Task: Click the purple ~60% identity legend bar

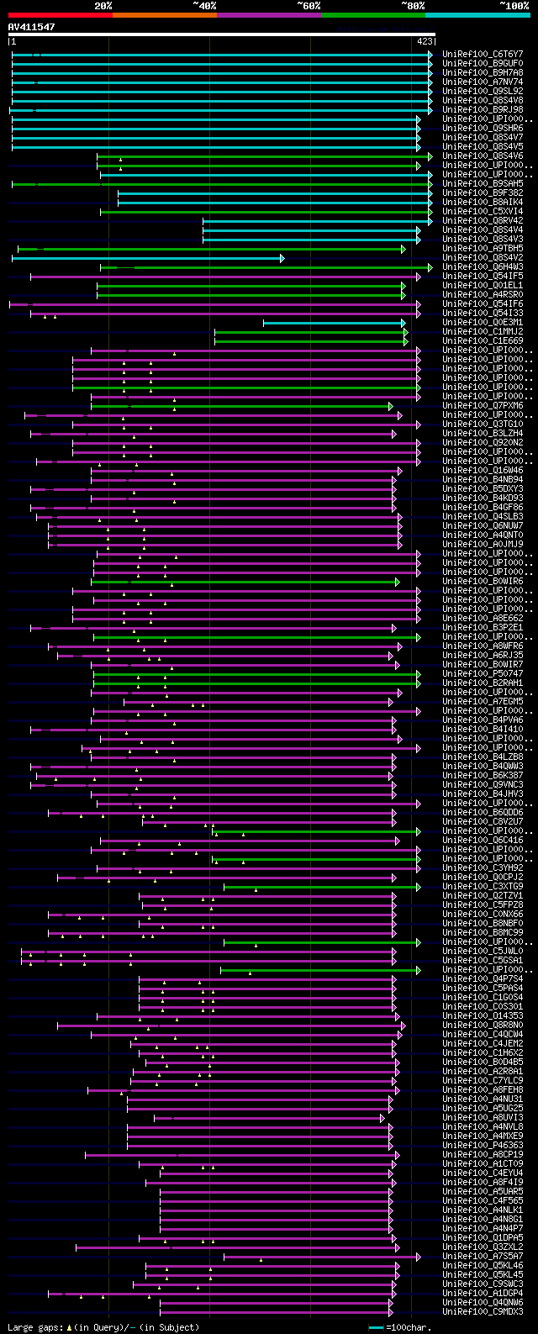Action: pyautogui.click(x=268, y=15)
